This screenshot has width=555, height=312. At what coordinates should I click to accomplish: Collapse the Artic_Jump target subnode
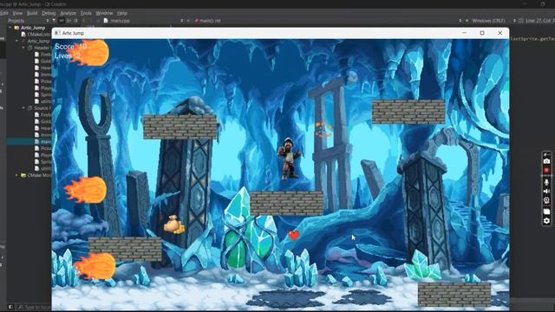[x=16, y=41]
